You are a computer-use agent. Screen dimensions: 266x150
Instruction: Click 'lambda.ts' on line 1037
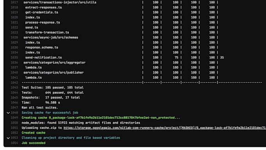(x=33, y=68)
